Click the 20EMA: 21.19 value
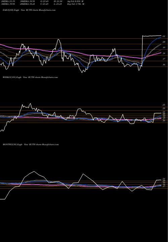The height and width of the screenshot is (242, 168). [7, 1]
